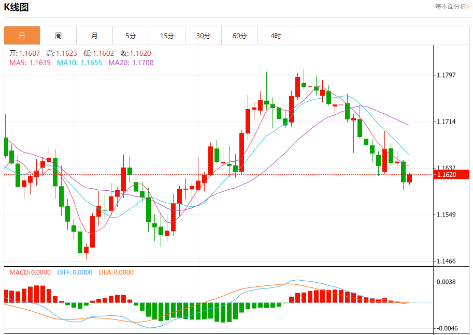Click the DIFF indicator label
This screenshot has width=473, height=335.
pos(75,272)
